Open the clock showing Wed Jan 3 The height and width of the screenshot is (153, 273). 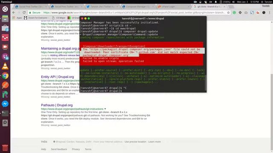coord(248,2)
